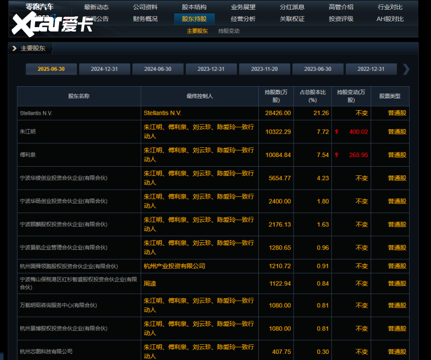Screen dimensions: 431x360
Task: Choose the 2022-12-31 report date
Action: tap(371, 69)
